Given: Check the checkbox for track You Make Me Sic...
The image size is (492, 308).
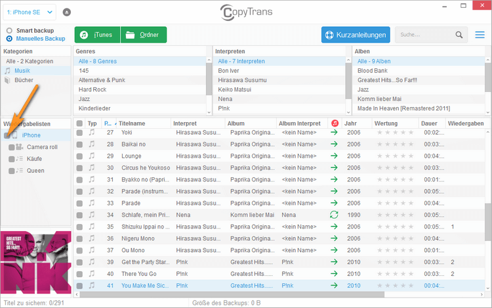Looking at the screenshot, I should coord(79,286).
